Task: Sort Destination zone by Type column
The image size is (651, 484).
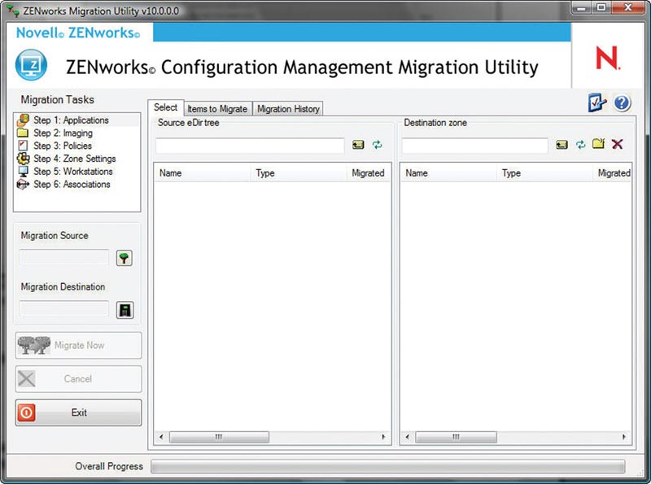Action: tap(544, 173)
